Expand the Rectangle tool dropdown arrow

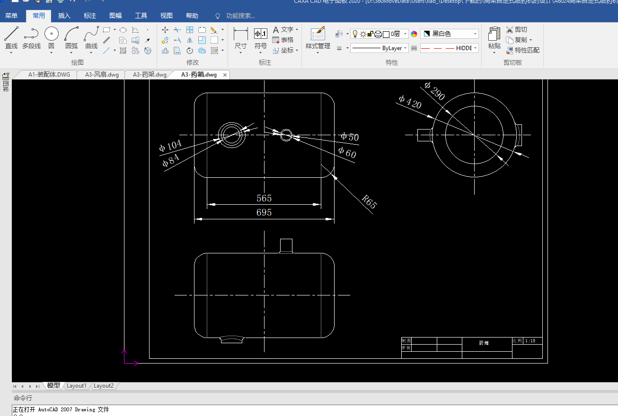[115, 30]
